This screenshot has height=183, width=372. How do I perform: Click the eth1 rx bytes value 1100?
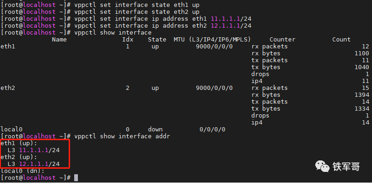point(362,53)
